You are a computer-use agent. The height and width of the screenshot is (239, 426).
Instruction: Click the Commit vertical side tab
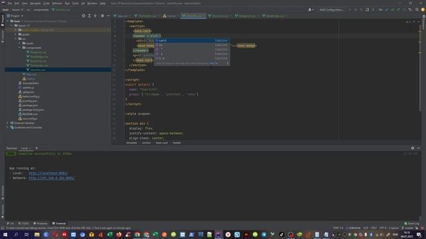pos(3,37)
